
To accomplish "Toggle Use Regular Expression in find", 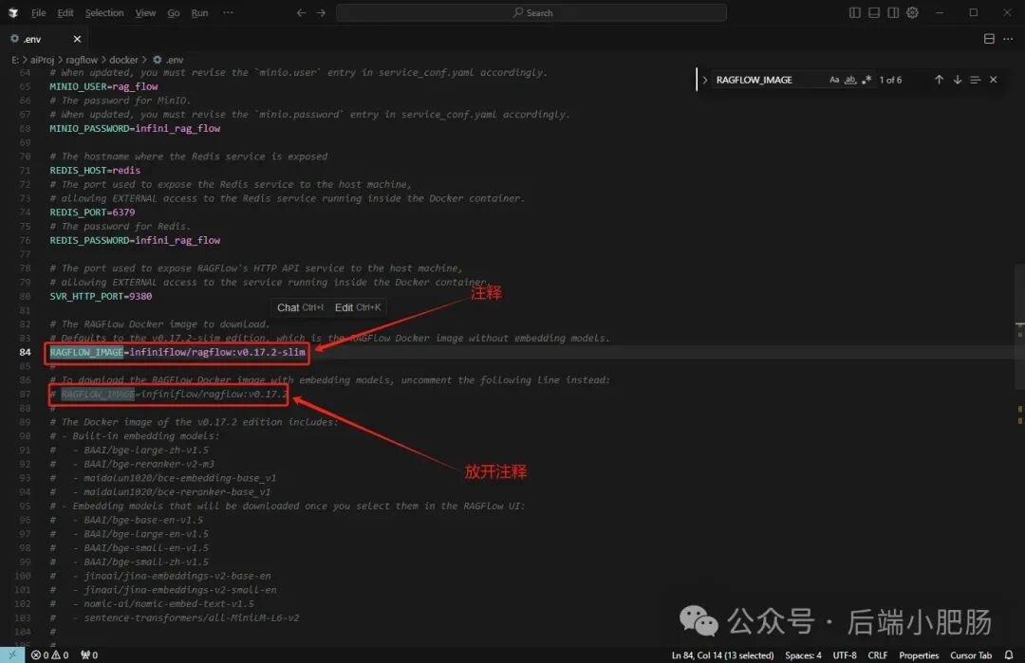I will [x=867, y=80].
